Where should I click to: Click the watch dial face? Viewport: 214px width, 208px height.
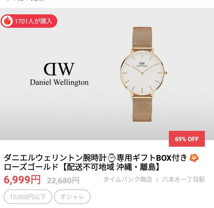coord(142,73)
